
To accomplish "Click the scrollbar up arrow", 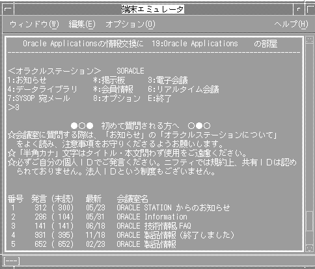I will (x=309, y=40).
